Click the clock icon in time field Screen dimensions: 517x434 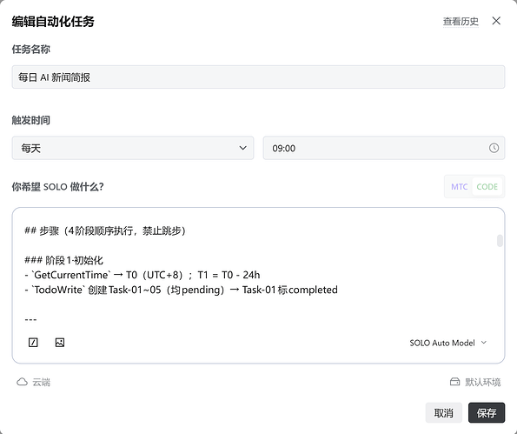click(494, 148)
